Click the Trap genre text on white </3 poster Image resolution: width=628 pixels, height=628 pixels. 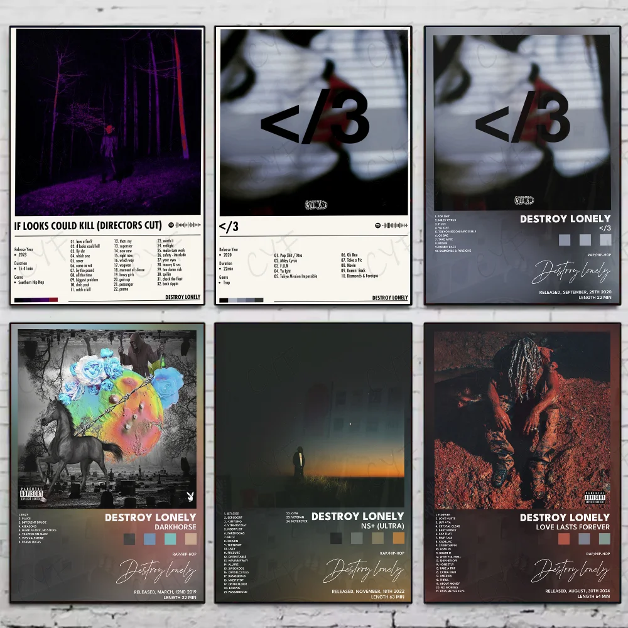tap(227, 283)
